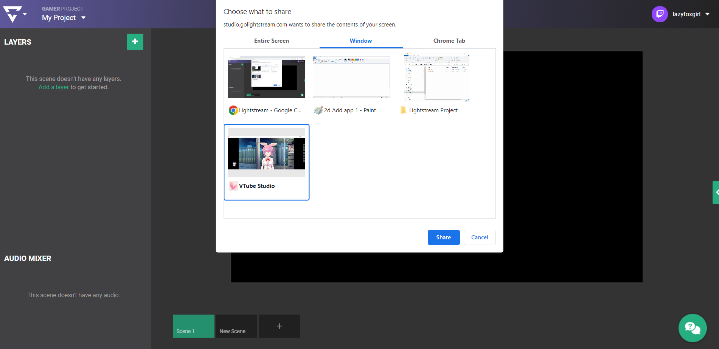The height and width of the screenshot is (349, 719).
Task: Switch to the Chrome Tab option
Action: (449, 41)
